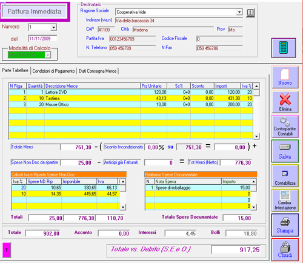Select the Spese di imballaggio row

pos(198,188)
